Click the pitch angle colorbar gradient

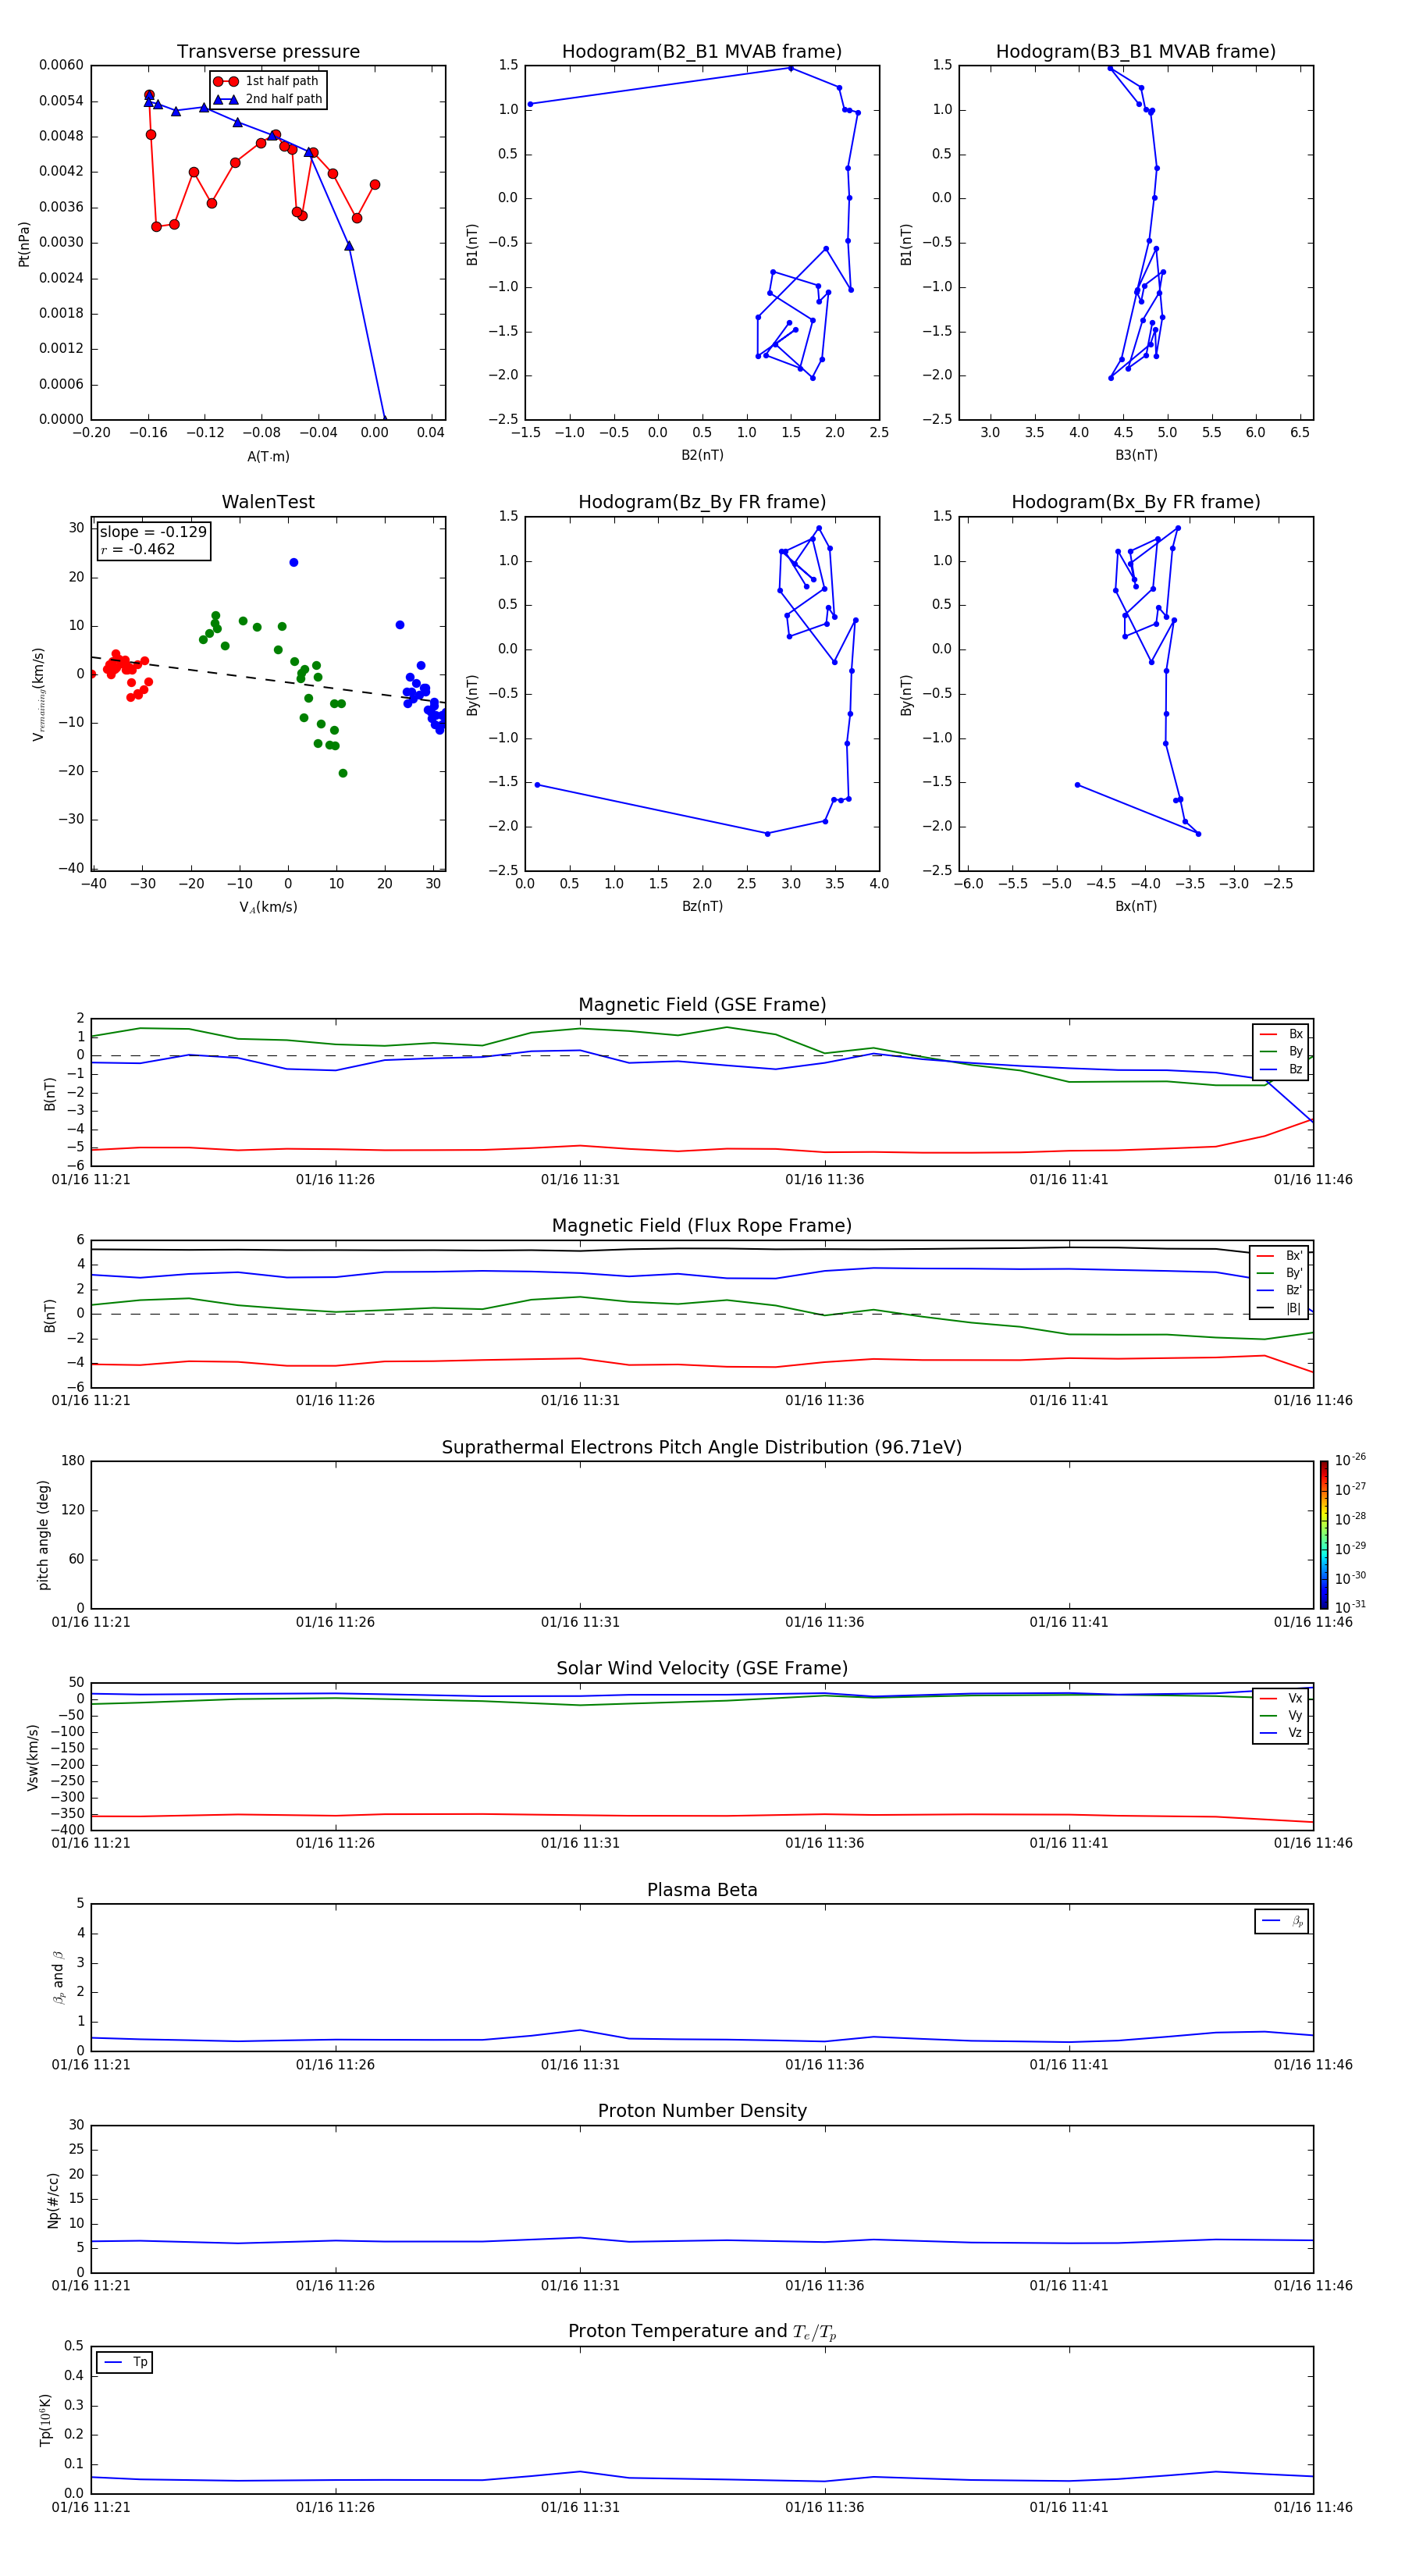tap(1324, 1535)
